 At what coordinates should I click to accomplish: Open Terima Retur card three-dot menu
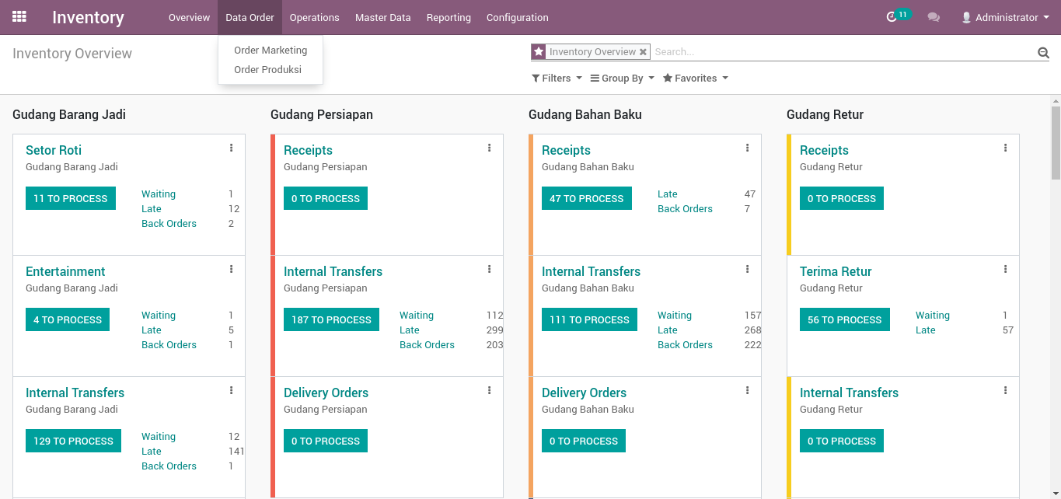point(1005,269)
